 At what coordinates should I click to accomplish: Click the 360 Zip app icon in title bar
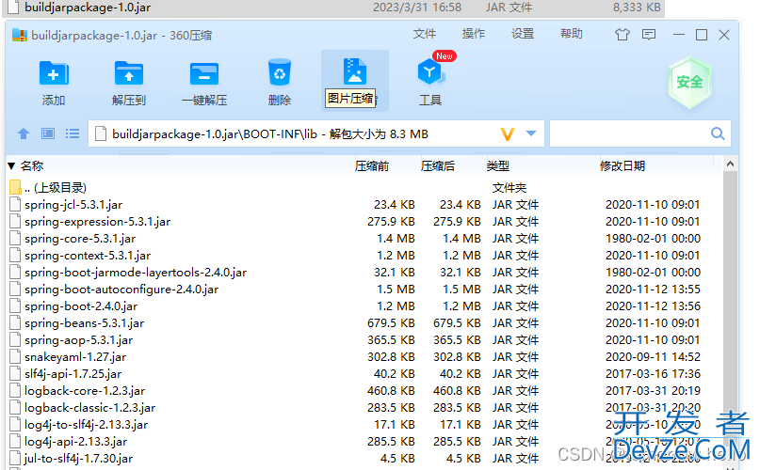click(20, 35)
